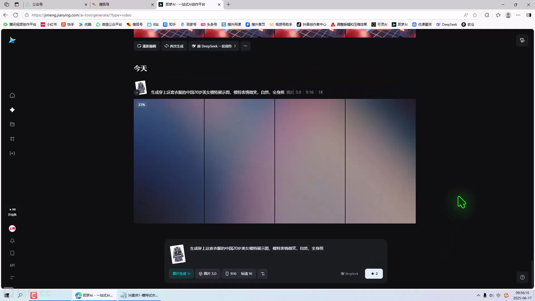Expand the 图片 3.0 model selector
The height and width of the screenshot is (301, 535).
[208, 274]
